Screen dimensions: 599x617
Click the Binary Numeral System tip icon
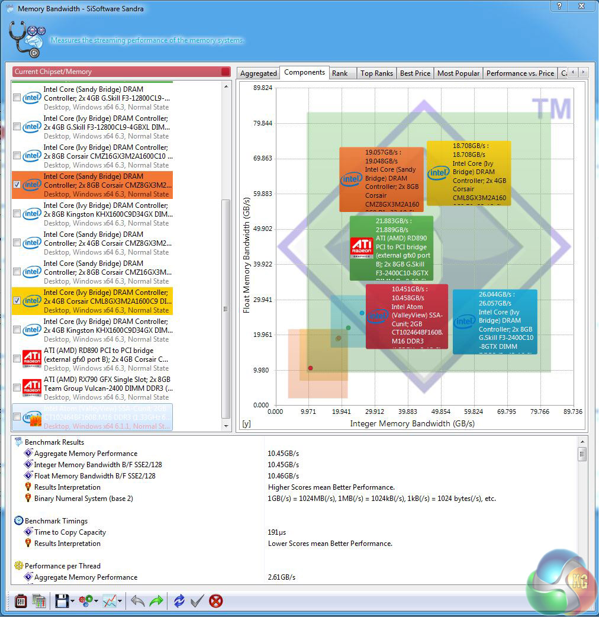coord(28,498)
